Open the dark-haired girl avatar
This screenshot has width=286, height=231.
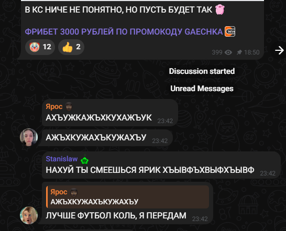(x=29, y=137)
